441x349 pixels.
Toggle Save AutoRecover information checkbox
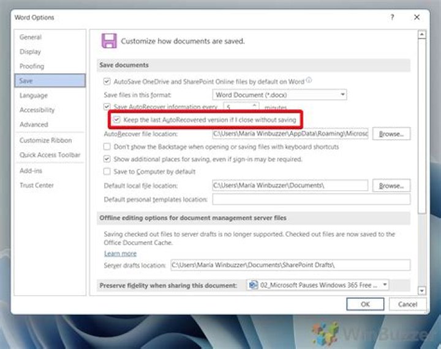point(107,107)
